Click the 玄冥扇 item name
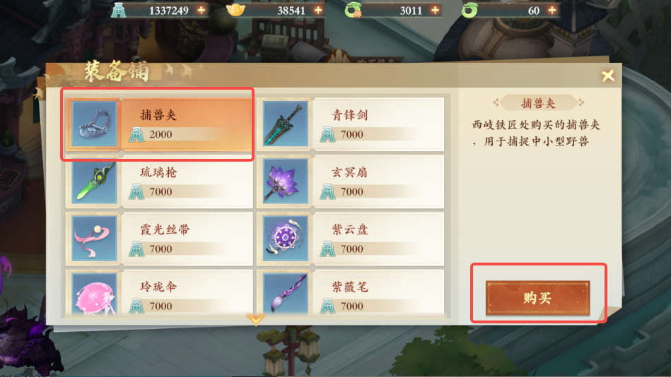671x377 pixels. pos(349,172)
